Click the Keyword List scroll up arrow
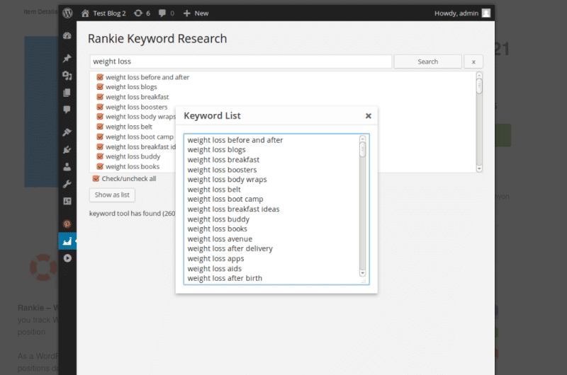Image resolution: width=567 pixels, height=375 pixels. pyautogui.click(x=363, y=138)
